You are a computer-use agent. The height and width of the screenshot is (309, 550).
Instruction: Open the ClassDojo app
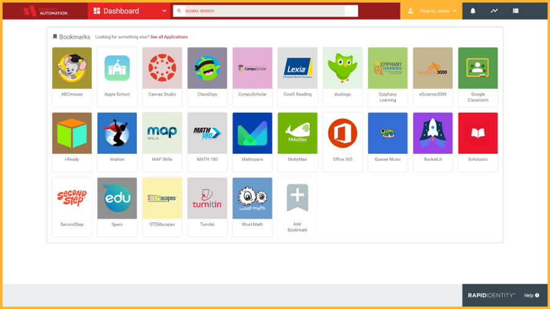(x=207, y=77)
